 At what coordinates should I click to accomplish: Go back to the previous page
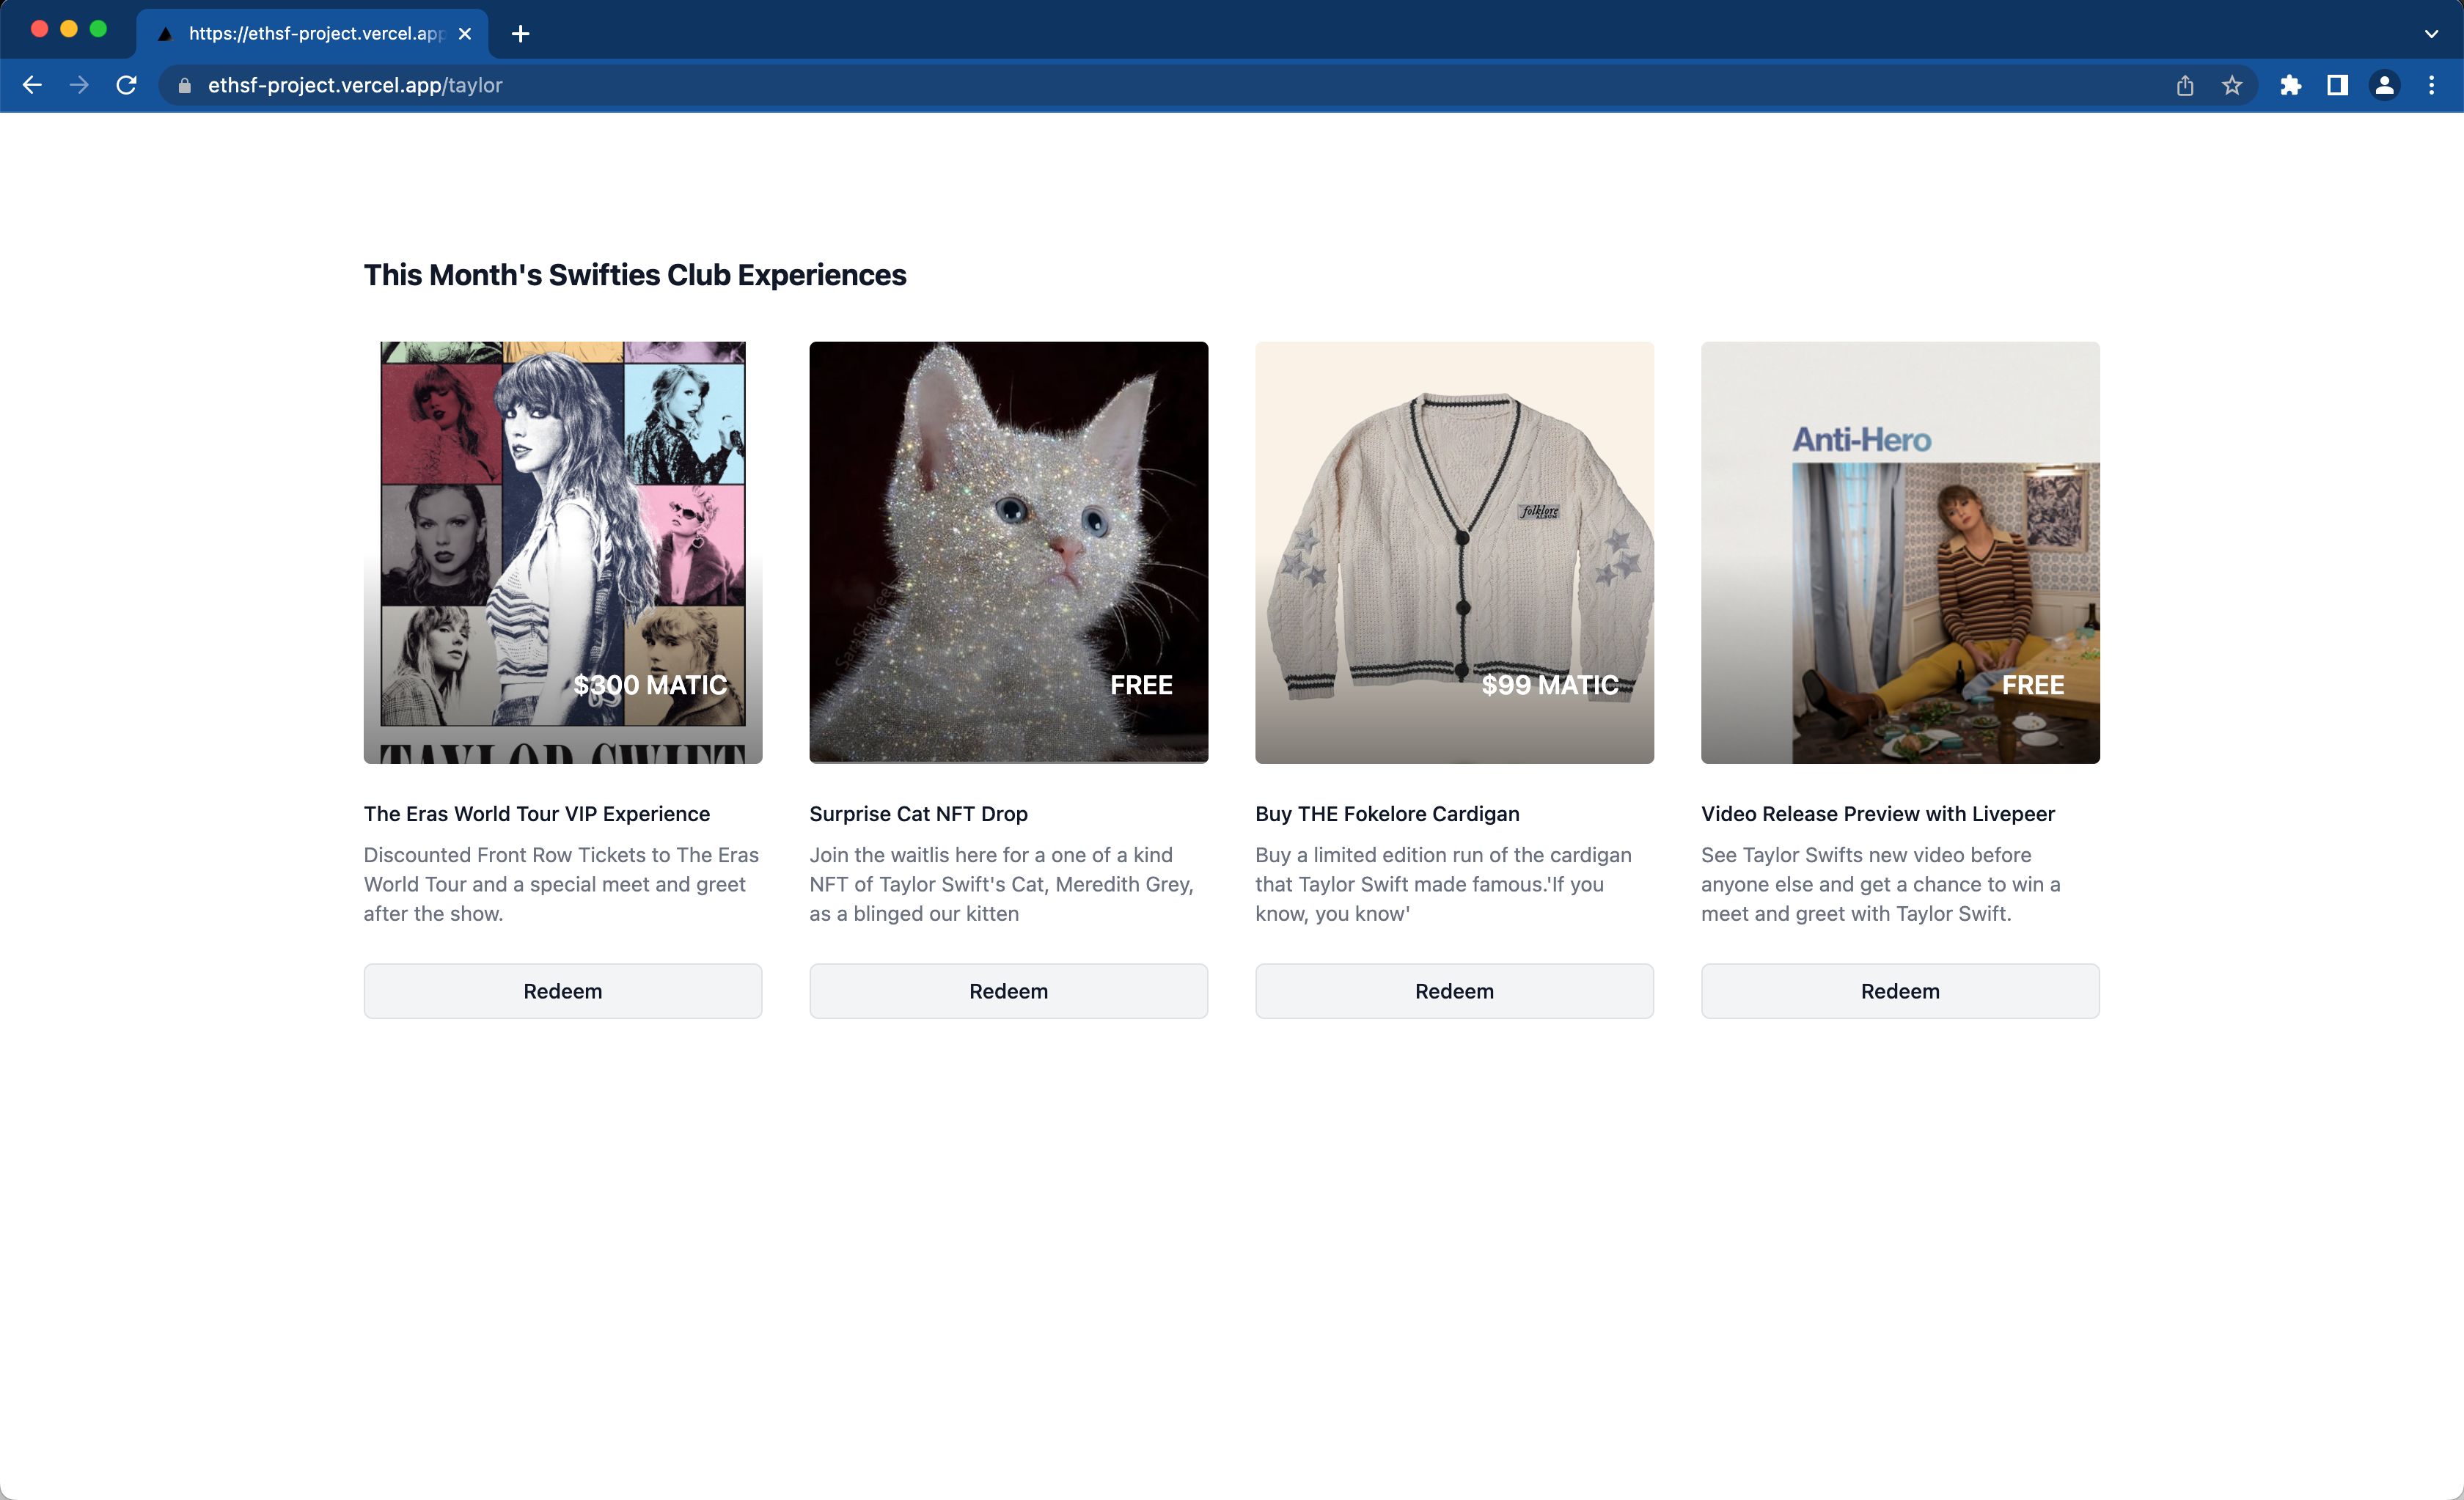[x=32, y=86]
